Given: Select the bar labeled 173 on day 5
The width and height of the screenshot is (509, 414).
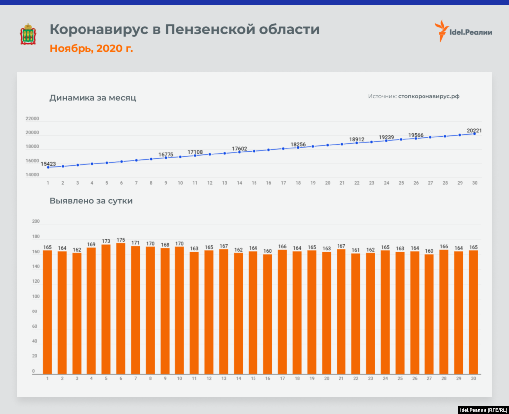Looking at the screenshot, I should [106, 309].
